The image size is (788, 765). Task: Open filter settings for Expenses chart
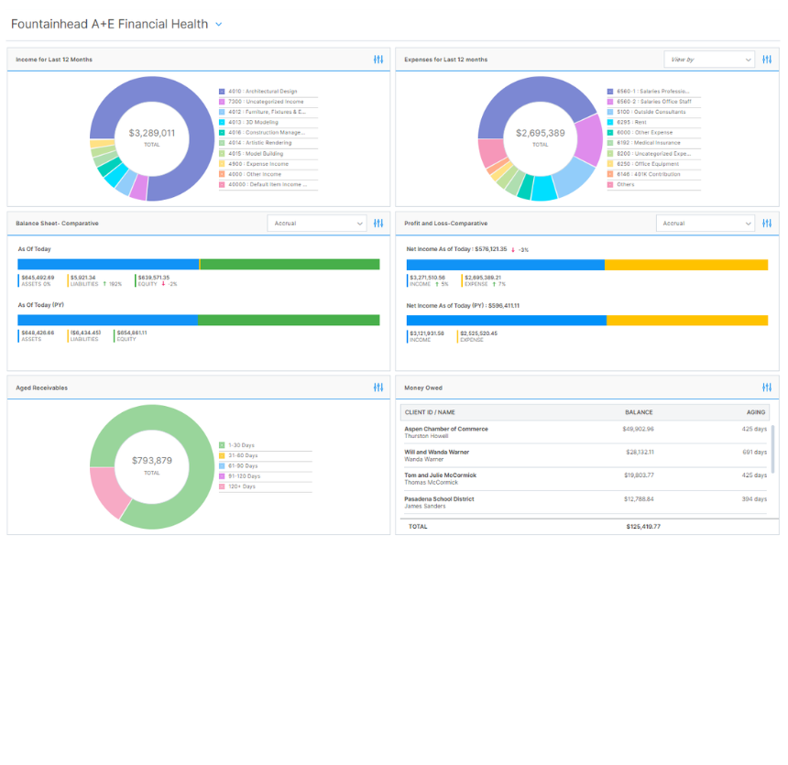click(767, 59)
